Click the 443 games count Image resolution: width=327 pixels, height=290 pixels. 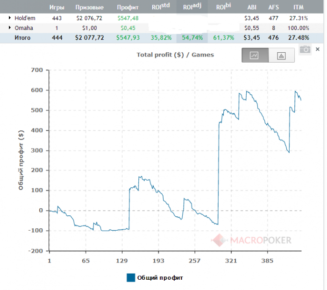pos(57,18)
